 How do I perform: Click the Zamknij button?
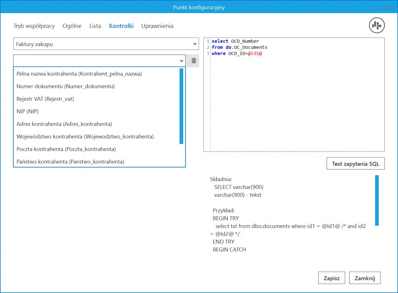[x=365, y=278]
